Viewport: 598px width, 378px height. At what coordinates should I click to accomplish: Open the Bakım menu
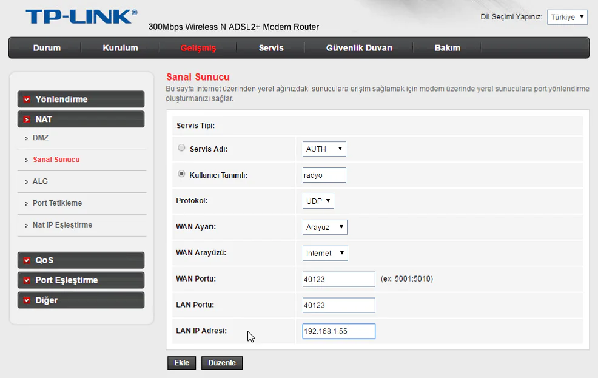pyautogui.click(x=447, y=47)
